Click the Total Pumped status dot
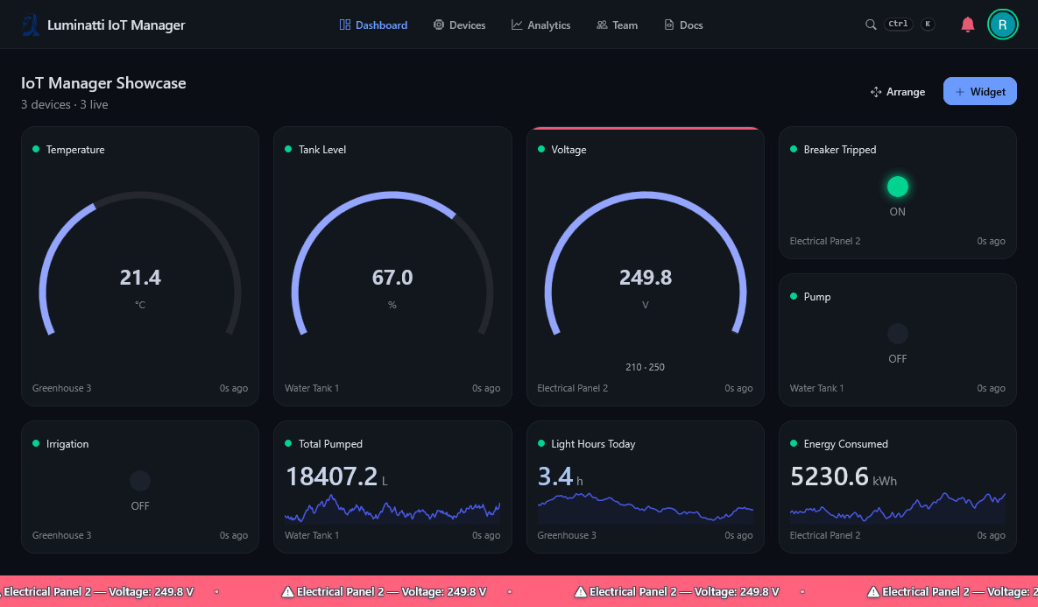The height and width of the screenshot is (607, 1038). pos(288,443)
